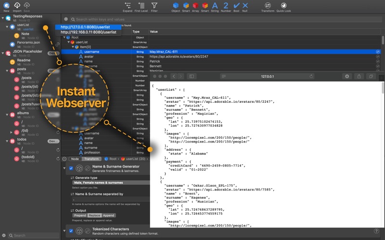This screenshot has height=240, width=385.
Task: Select the String type icon
Action: click(215, 5)
